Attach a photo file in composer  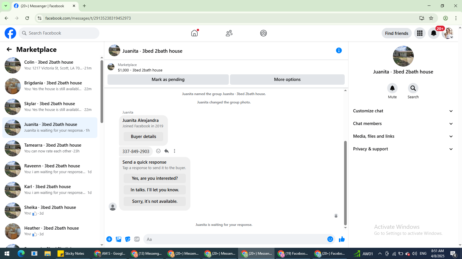[118, 239]
